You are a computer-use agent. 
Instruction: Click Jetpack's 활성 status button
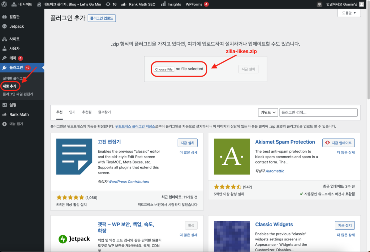(x=191, y=225)
